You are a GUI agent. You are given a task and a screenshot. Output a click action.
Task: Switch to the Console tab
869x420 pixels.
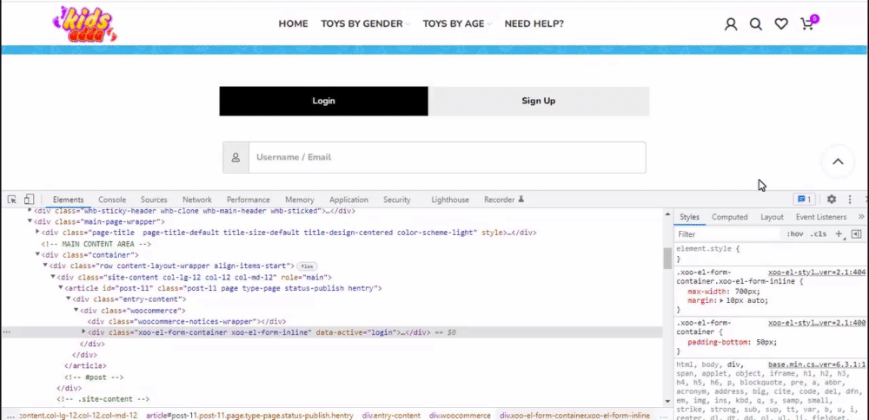(112, 200)
